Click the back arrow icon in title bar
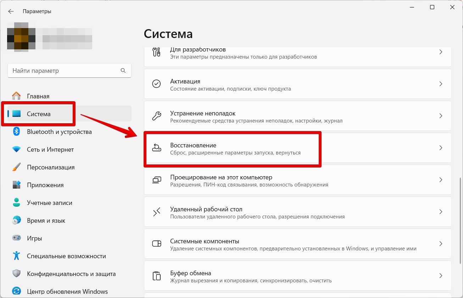 11,11
